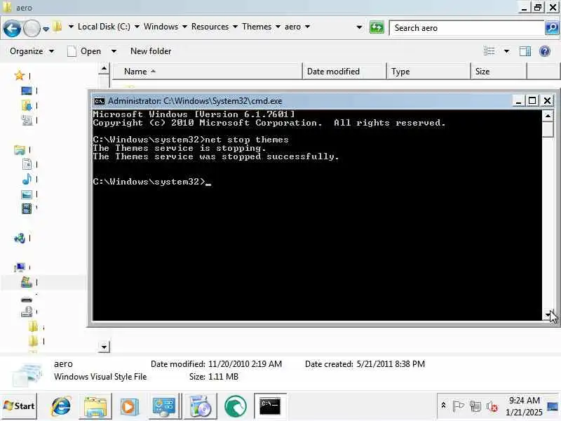
Task: Launch Internet Explorer from taskbar
Action: click(x=61, y=406)
